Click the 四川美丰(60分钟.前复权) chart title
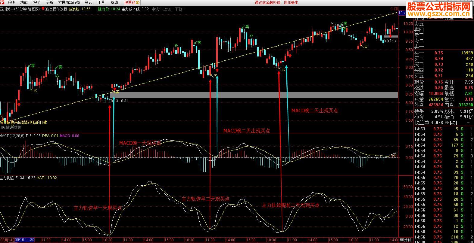Viewport: 474px width, 243px height. 20,9
